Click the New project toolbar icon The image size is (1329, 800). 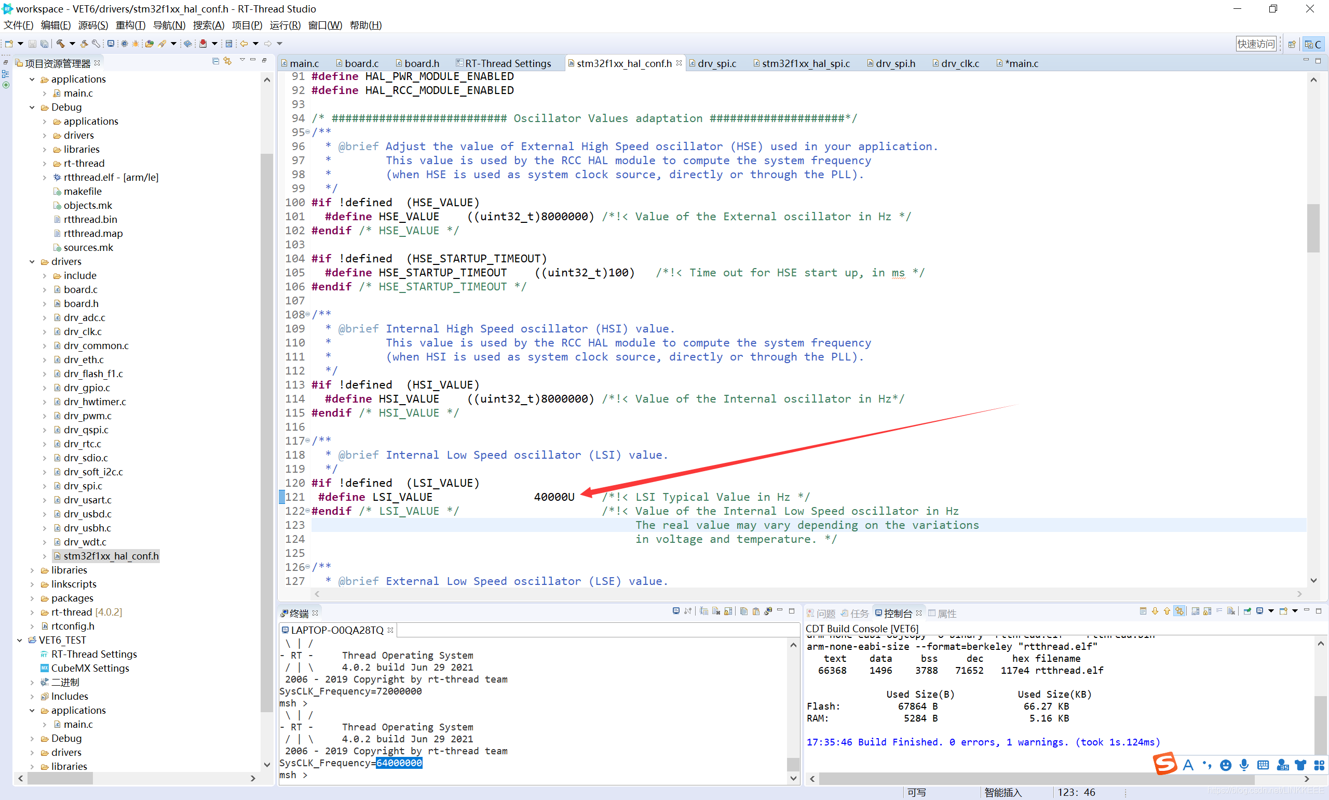(9, 44)
